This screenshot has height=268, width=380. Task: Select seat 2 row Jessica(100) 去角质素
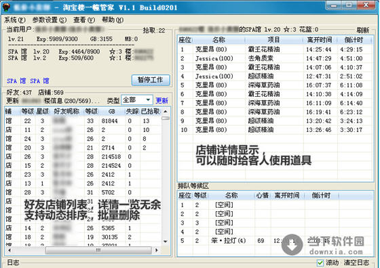pyautogui.click(x=275, y=58)
